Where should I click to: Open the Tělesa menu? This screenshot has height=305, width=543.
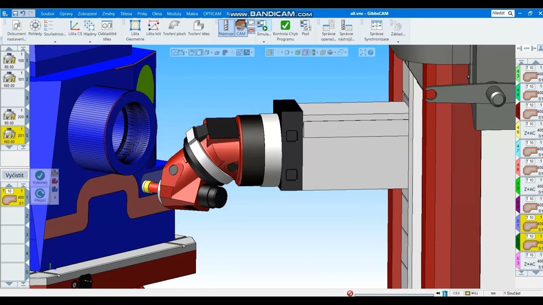126,14
